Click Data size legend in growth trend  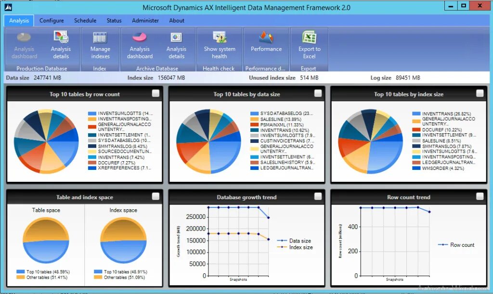[x=294, y=241]
